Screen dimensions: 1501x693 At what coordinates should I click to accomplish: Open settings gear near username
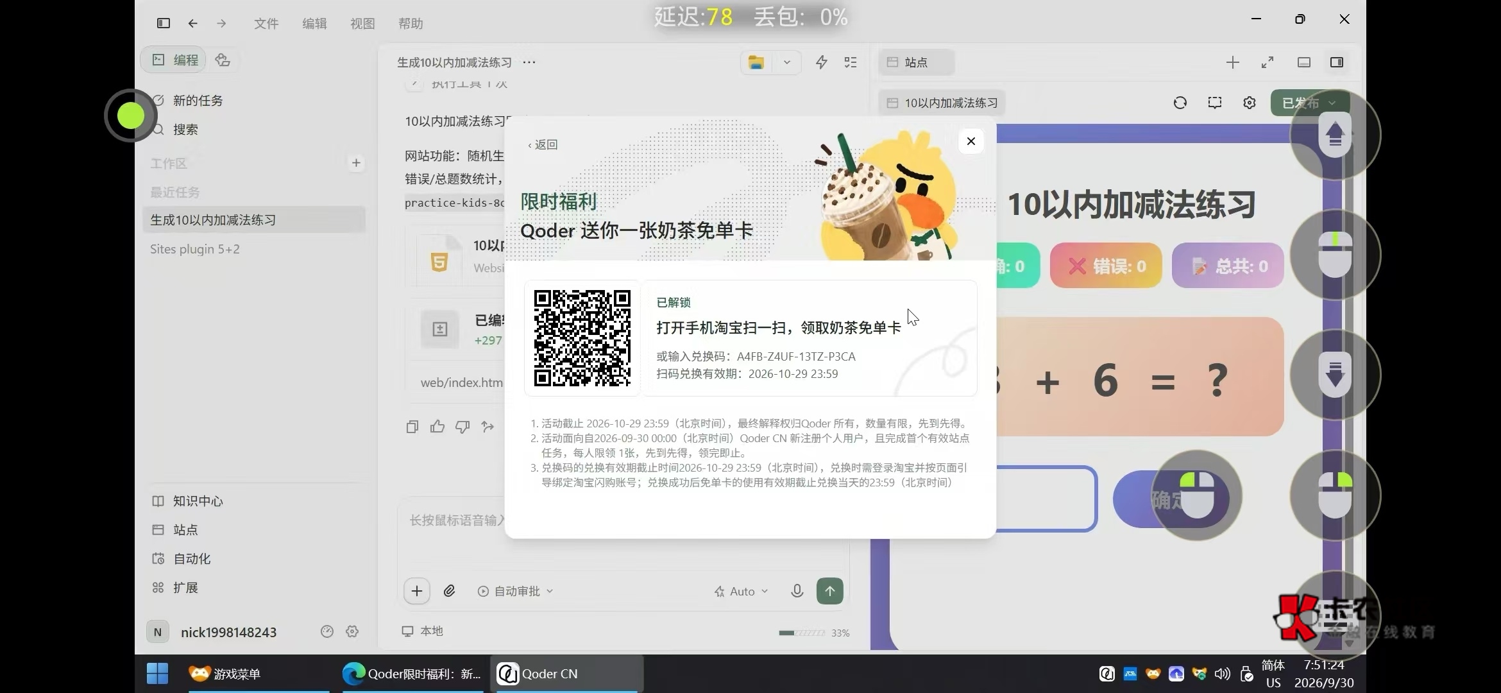point(352,631)
